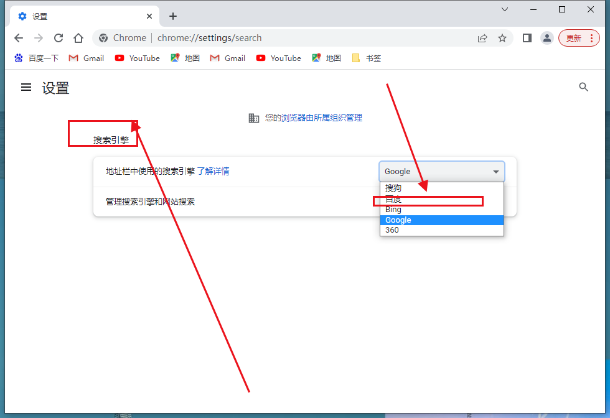Select 百度 from the dropdown list
Image resolution: width=610 pixels, height=418 pixels.
(x=441, y=200)
